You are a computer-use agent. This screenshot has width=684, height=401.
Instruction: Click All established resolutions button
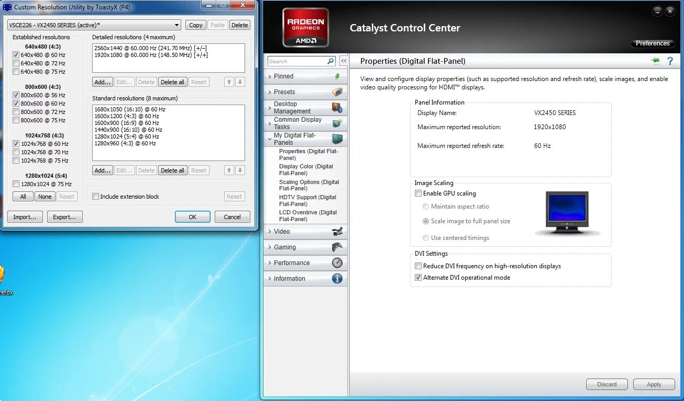click(x=23, y=197)
